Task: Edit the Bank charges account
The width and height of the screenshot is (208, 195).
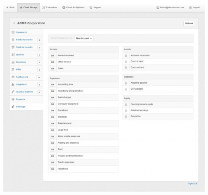Action: pyautogui.click(x=52, y=97)
